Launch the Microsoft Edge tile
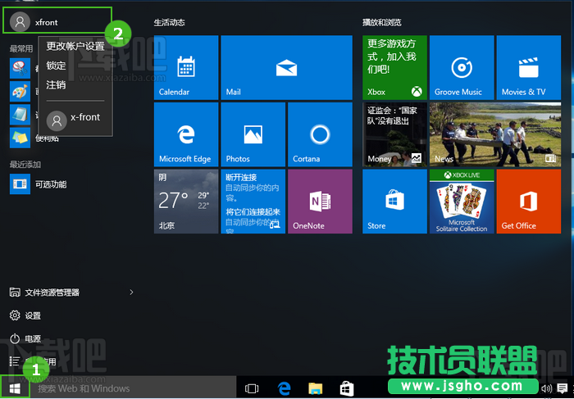Image resolution: width=574 pixels, height=399 pixels. coord(186,134)
